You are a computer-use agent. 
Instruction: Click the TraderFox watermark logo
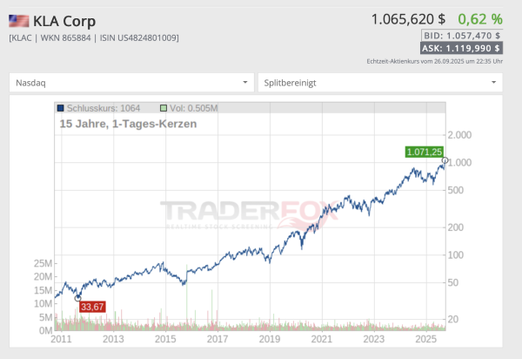248,213
